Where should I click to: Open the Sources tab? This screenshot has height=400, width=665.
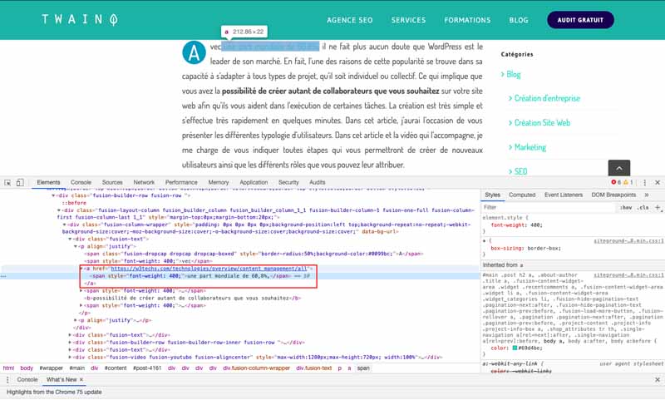[112, 182]
